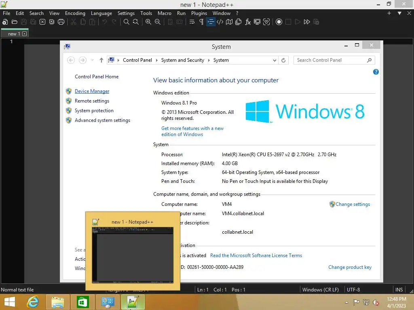Click the Open file folder icon
414x310 pixels.
[x=15, y=22]
